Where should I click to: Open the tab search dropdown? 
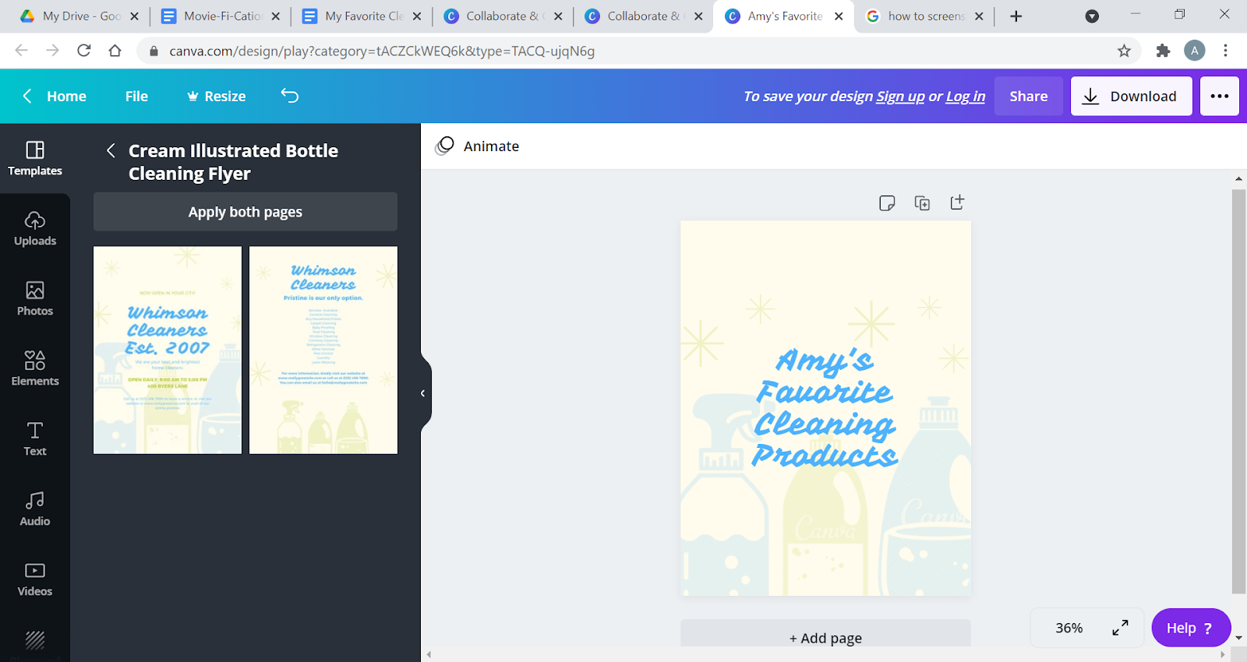pyautogui.click(x=1092, y=16)
